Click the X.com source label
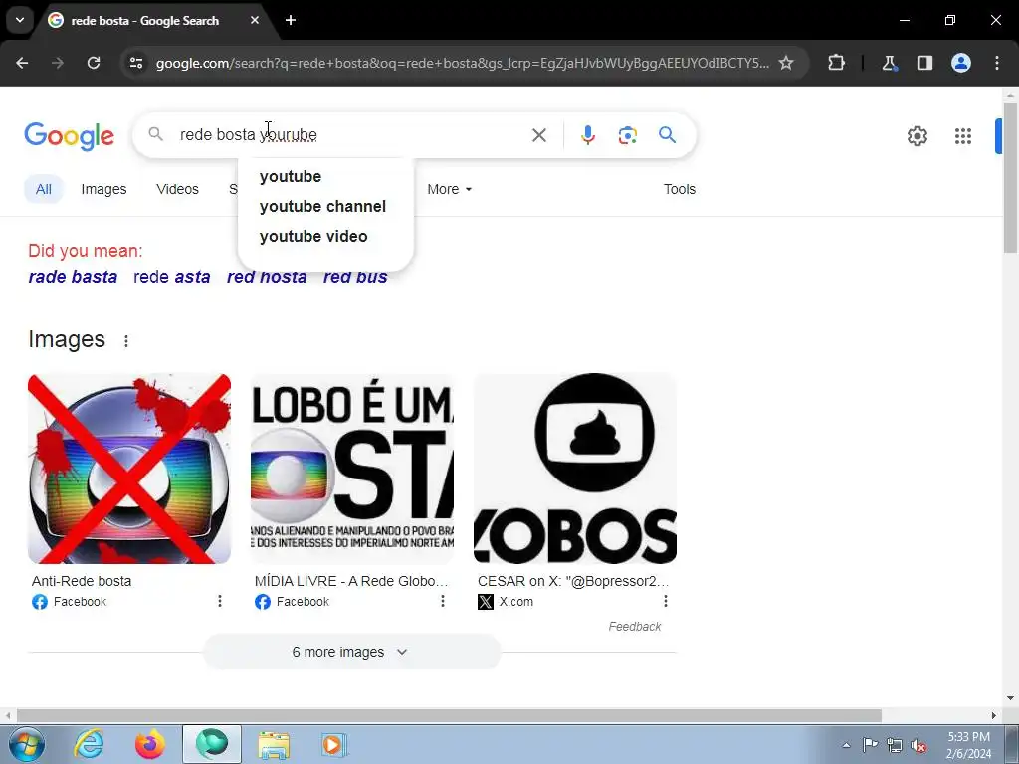The width and height of the screenshot is (1019, 764). [516, 602]
